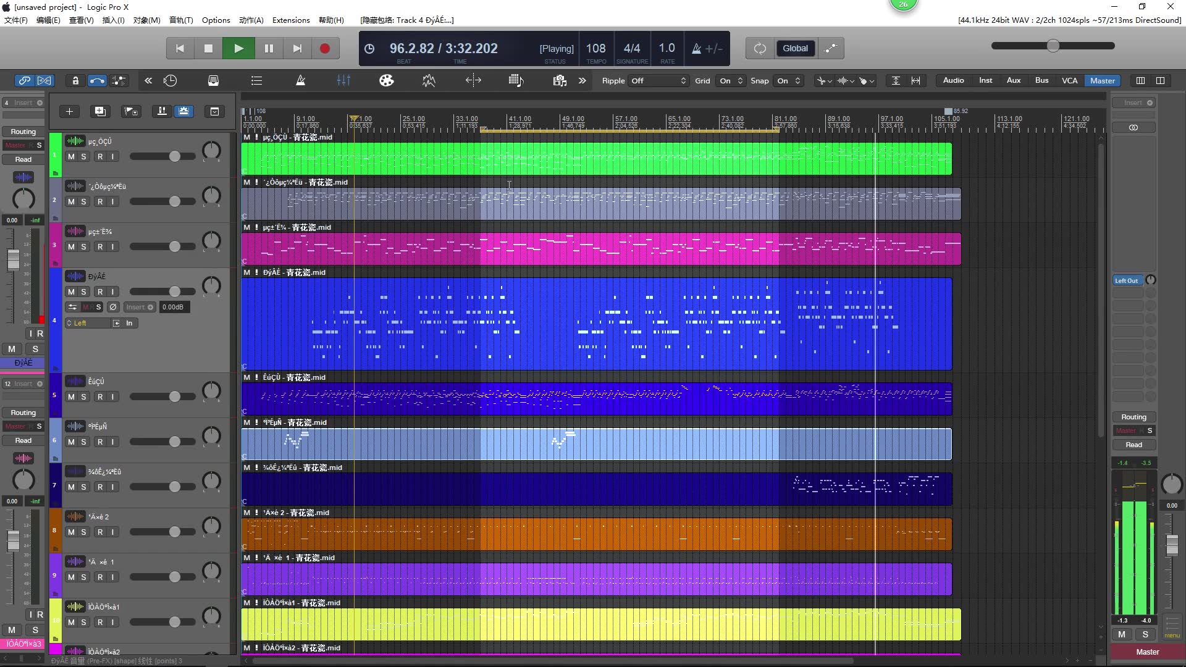Open the Options menu
The height and width of the screenshot is (667, 1186).
point(215,20)
